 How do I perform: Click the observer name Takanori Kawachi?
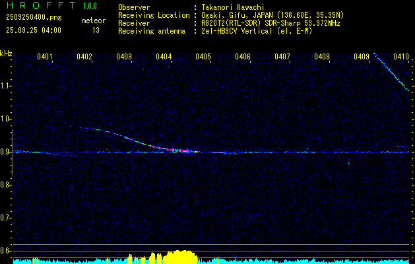pyautogui.click(x=233, y=7)
